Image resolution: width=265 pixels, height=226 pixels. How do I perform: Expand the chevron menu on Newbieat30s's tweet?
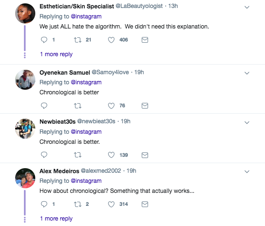tap(247, 122)
